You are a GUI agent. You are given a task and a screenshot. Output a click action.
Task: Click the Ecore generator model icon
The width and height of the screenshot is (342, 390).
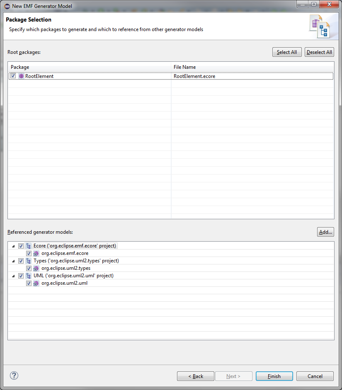[29, 246]
